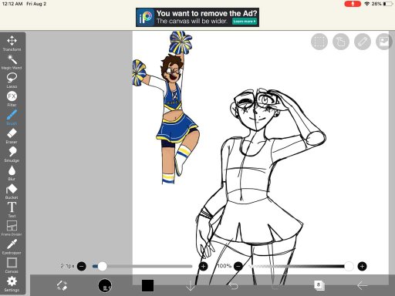Viewport: 395px width, 296px height.
Task: Select the Transform tool
Action: pyautogui.click(x=12, y=43)
